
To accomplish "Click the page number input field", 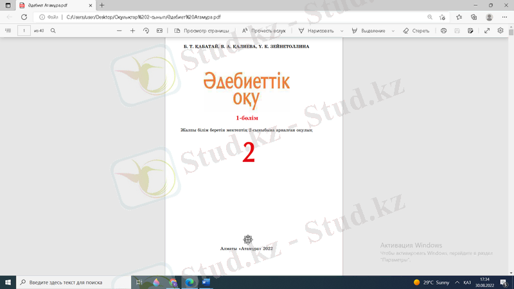I will pyautogui.click(x=24, y=30).
